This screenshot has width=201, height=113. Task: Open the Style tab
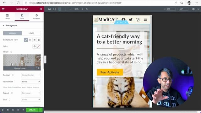pos(22,17)
